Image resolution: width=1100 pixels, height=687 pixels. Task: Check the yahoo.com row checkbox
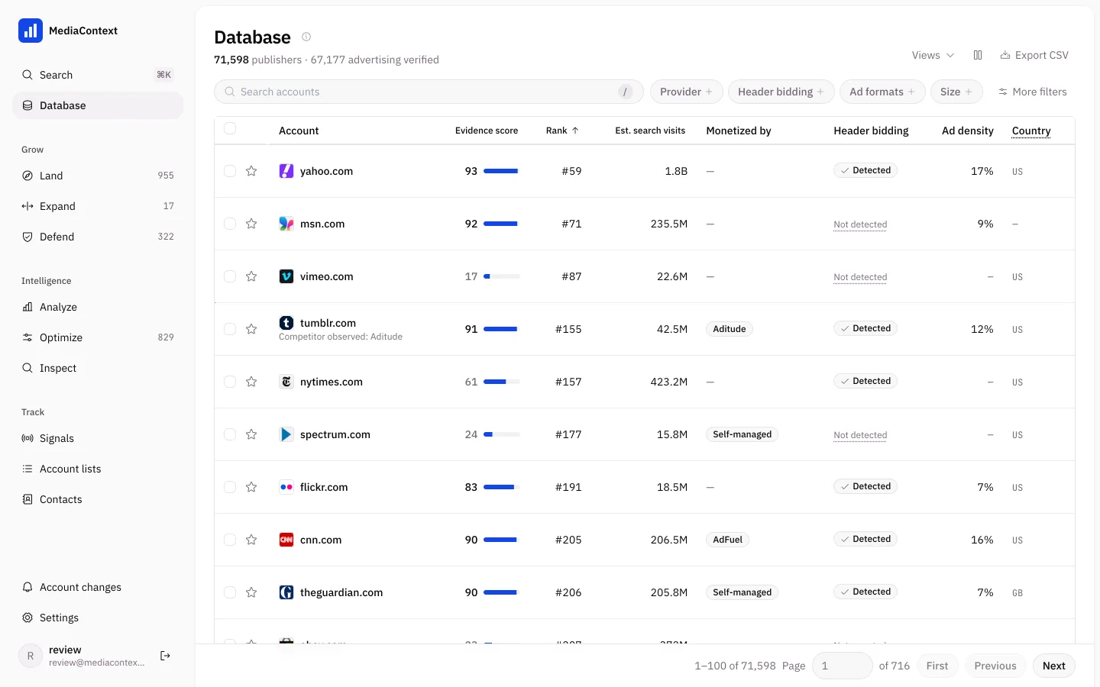click(x=230, y=171)
